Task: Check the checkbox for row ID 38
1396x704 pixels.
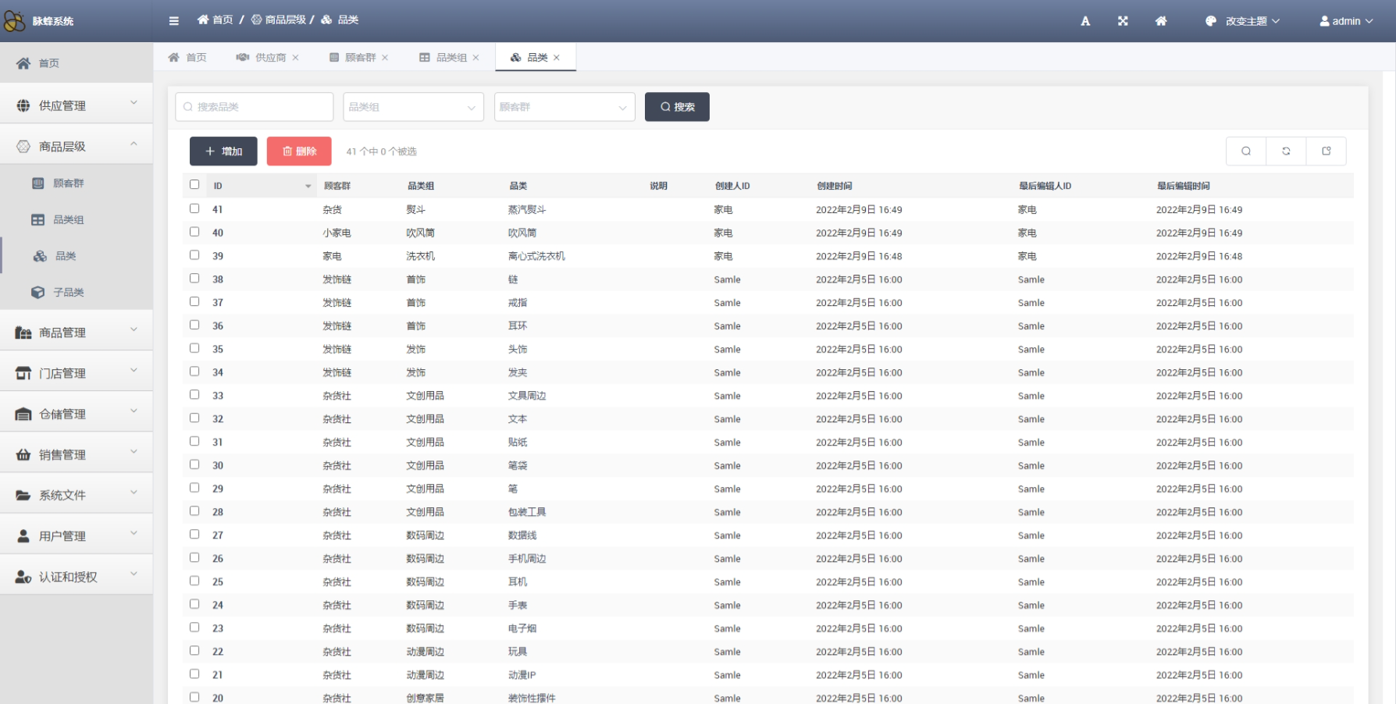Action: click(194, 278)
